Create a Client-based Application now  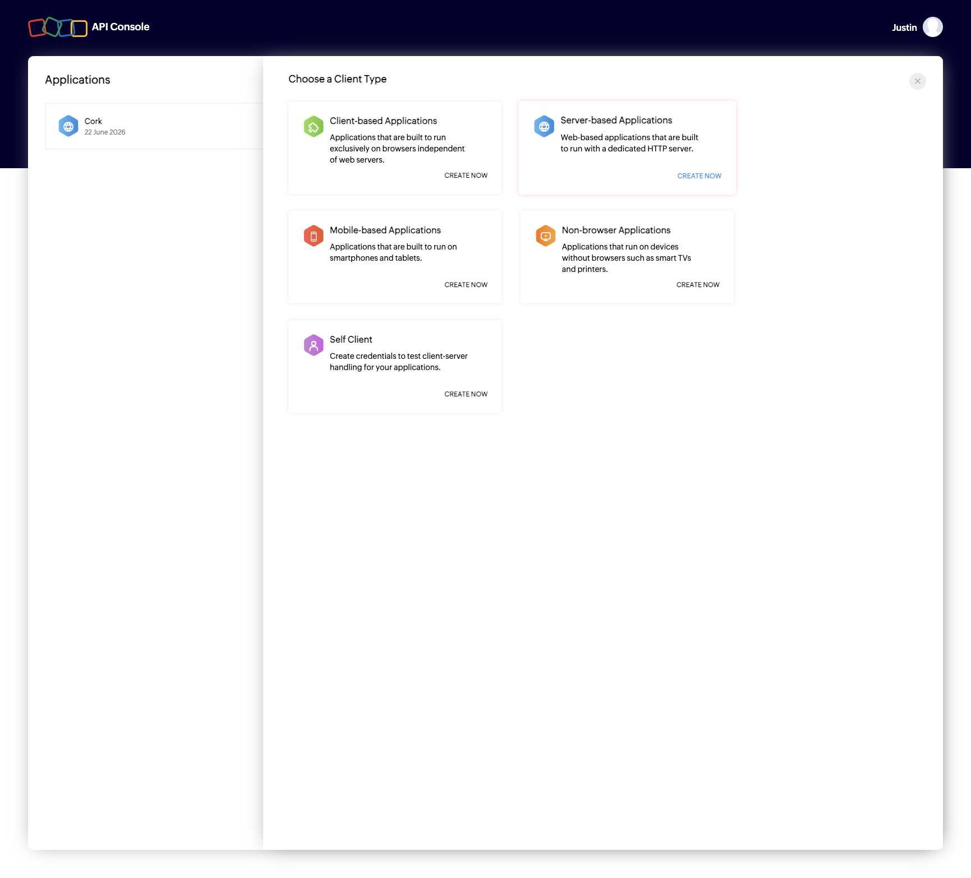point(466,175)
